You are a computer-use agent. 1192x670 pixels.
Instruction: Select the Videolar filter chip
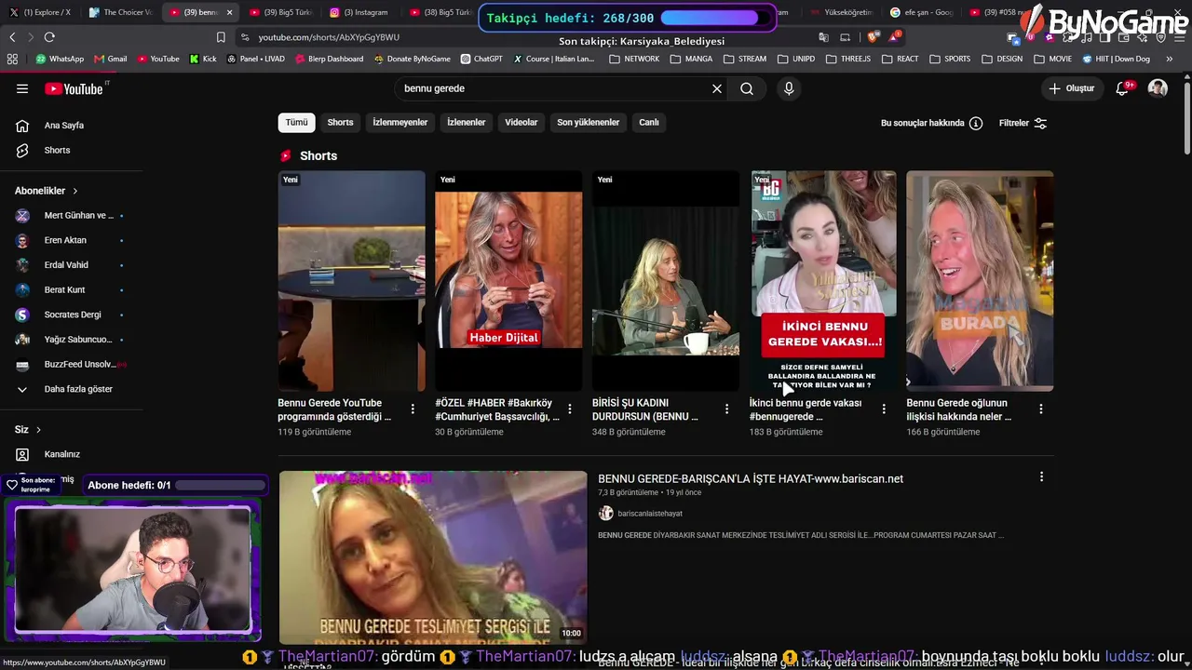521,122
